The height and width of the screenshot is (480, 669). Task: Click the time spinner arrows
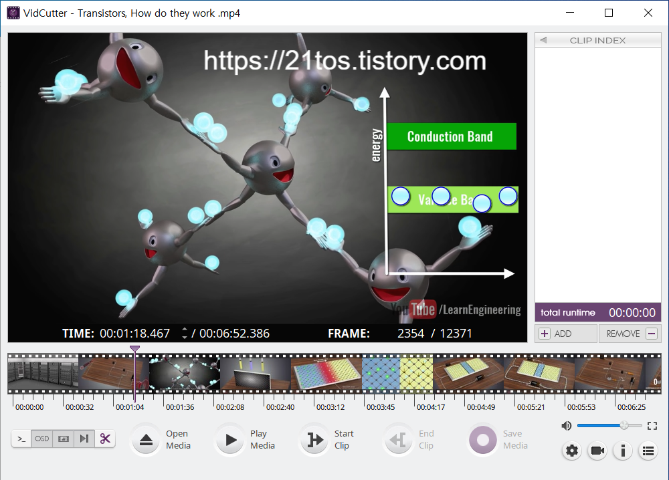click(x=185, y=333)
